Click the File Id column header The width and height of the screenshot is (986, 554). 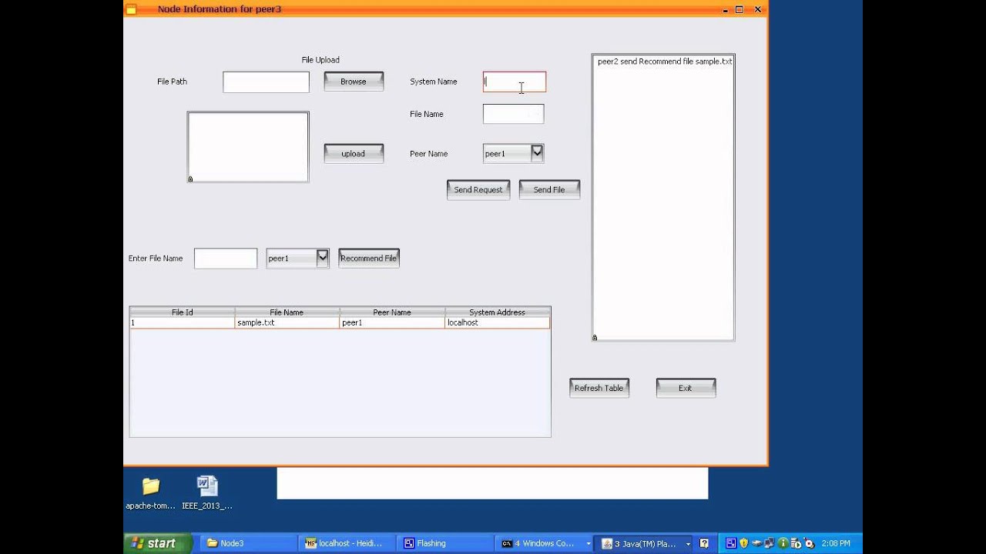183,312
